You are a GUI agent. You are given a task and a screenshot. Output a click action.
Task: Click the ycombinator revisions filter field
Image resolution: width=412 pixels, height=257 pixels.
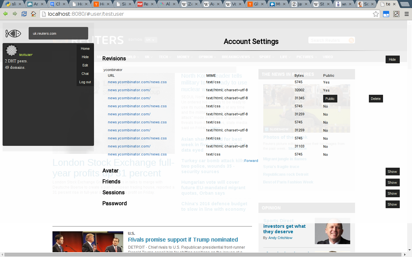coord(169,70)
